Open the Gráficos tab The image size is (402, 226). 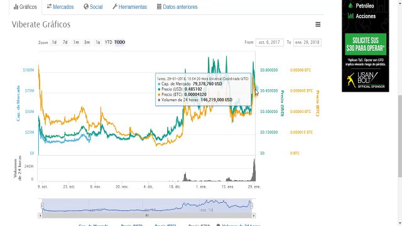pyautogui.click(x=25, y=7)
